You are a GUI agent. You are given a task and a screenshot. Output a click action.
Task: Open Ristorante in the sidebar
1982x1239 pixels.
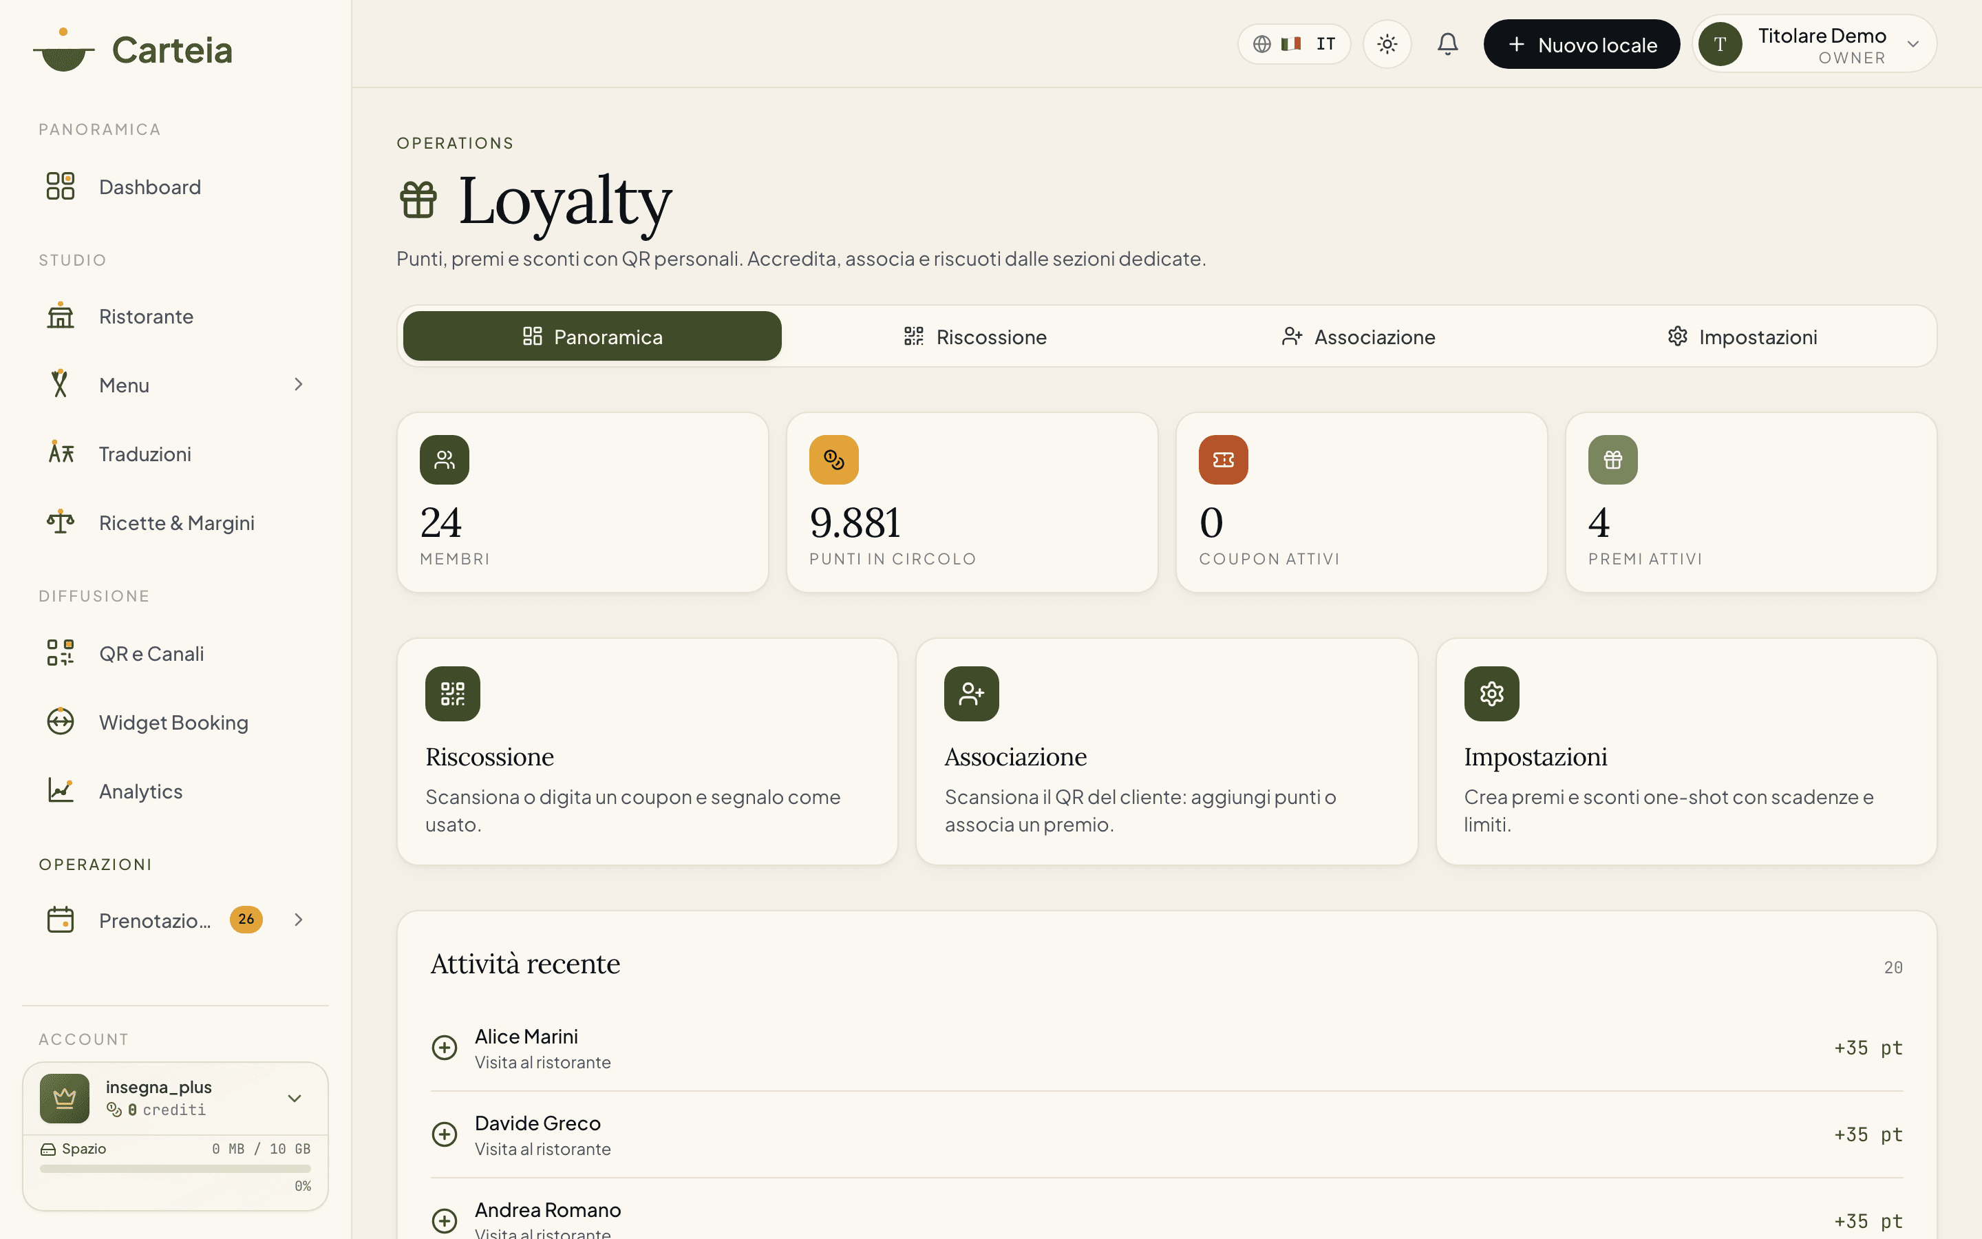point(175,317)
